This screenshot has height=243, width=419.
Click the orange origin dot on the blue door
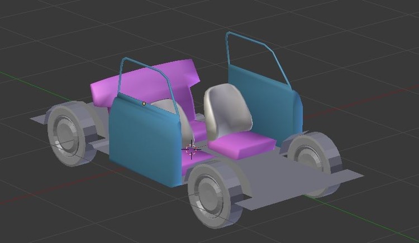tap(144, 104)
